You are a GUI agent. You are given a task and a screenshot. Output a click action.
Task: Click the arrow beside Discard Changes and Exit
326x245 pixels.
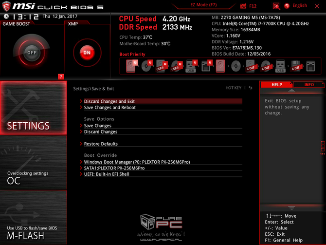pos(81,101)
